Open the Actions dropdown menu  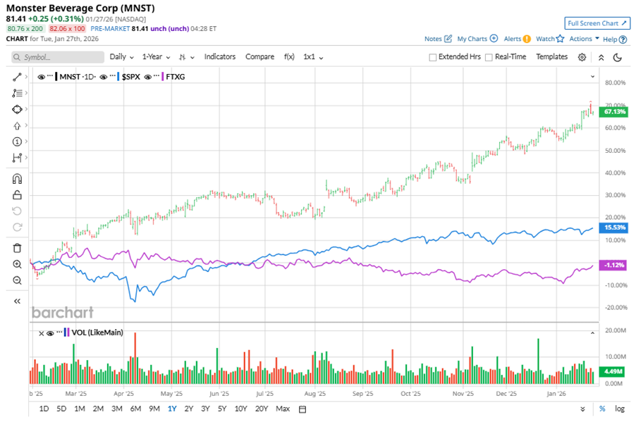tap(584, 39)
